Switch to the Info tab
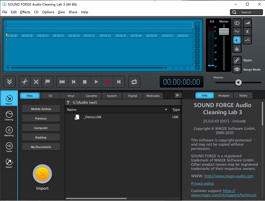265x201 pixels. (x=204, y=96)
